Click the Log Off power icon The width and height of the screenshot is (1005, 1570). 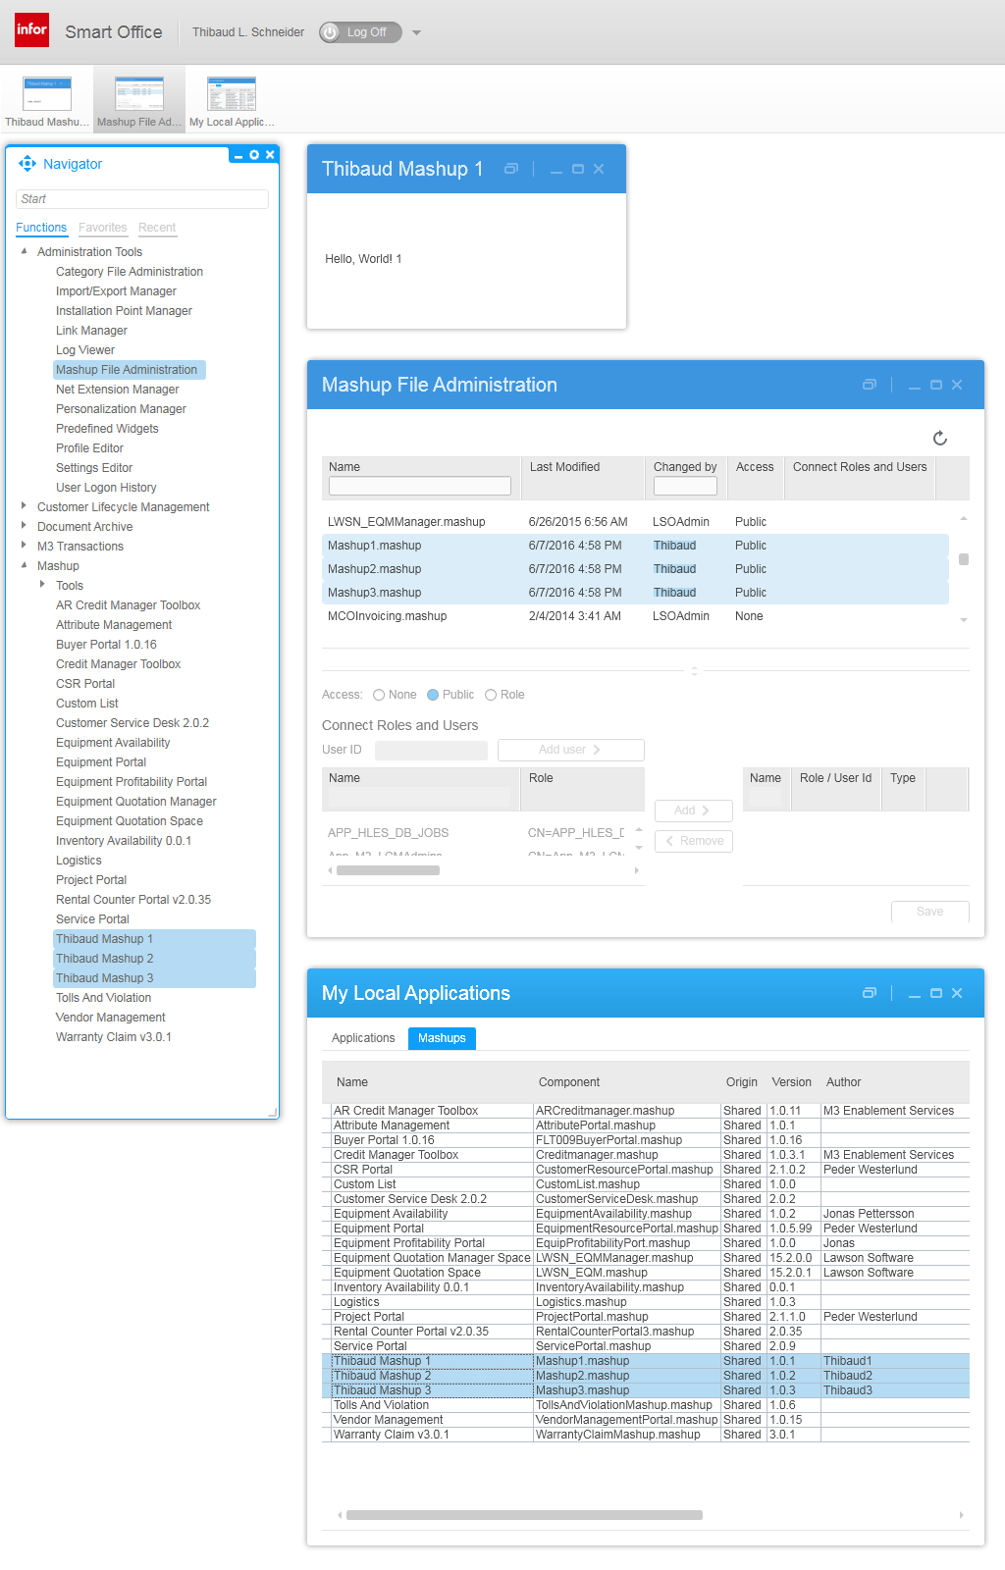(x=331, y=32)
